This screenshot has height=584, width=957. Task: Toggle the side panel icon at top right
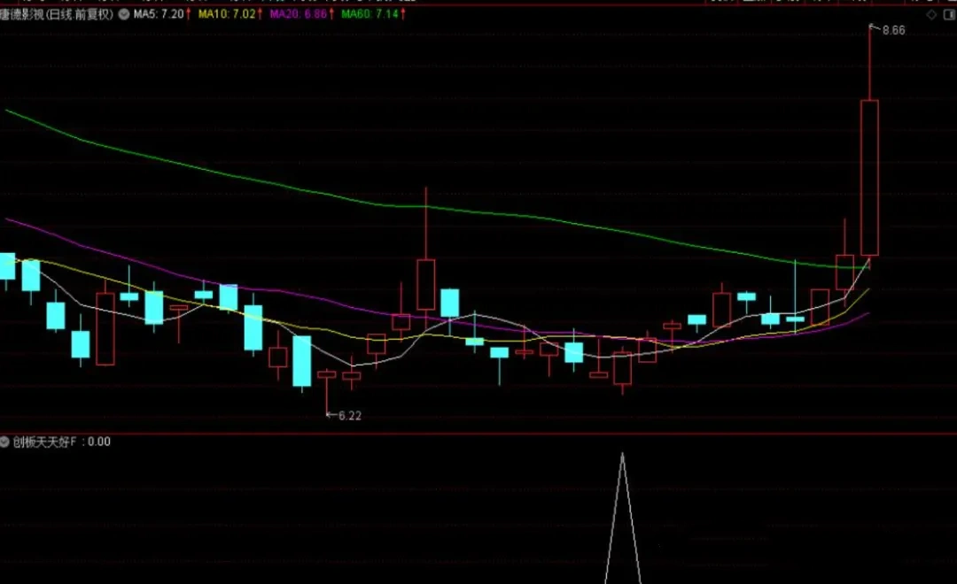click(949, 15)
